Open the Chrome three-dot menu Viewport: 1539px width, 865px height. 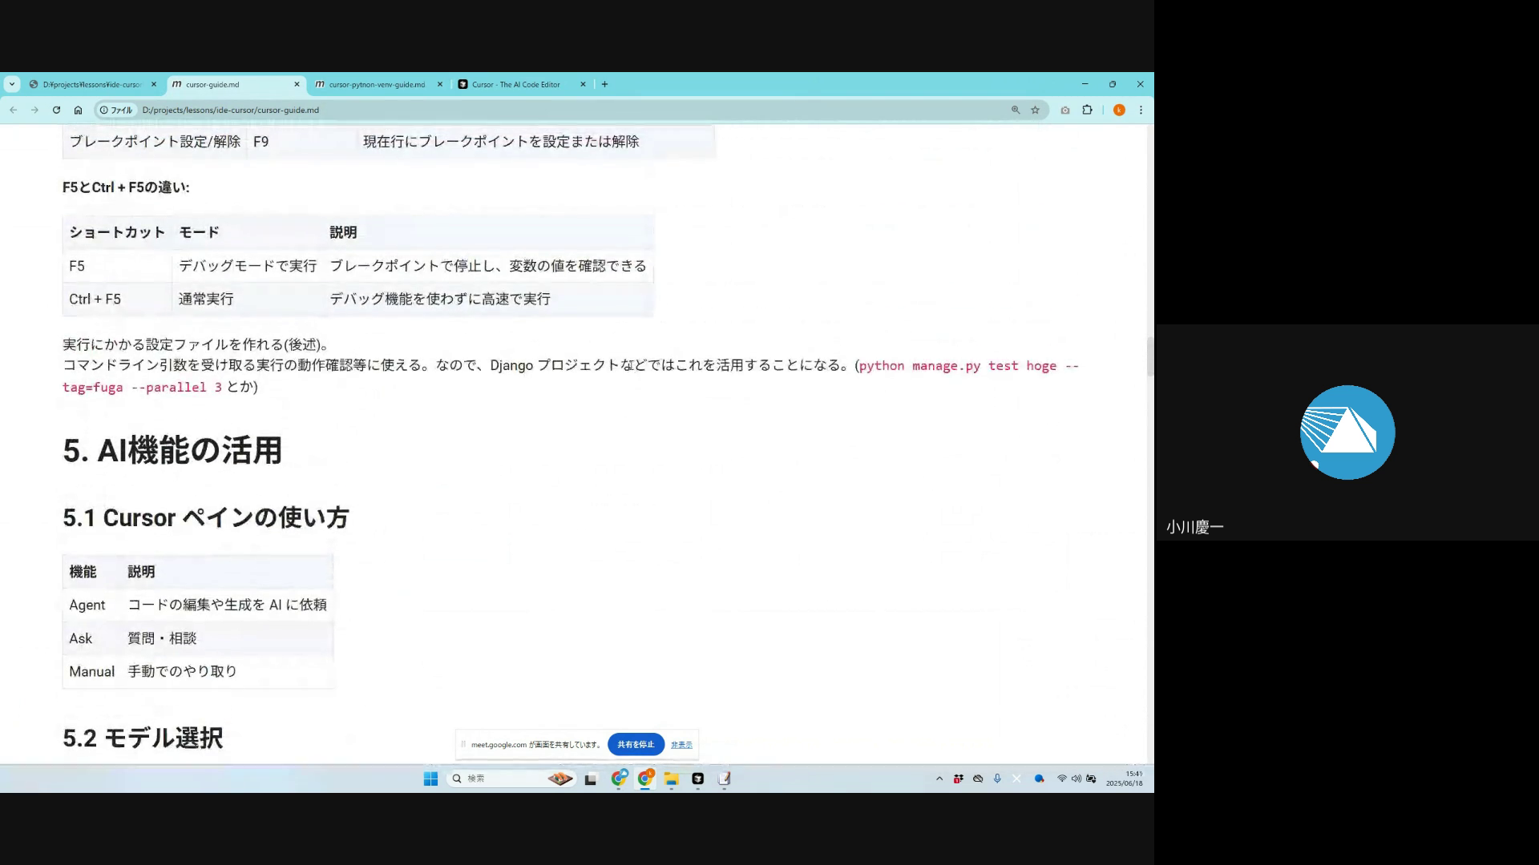pyautogui.click(x=1141, y=110)
